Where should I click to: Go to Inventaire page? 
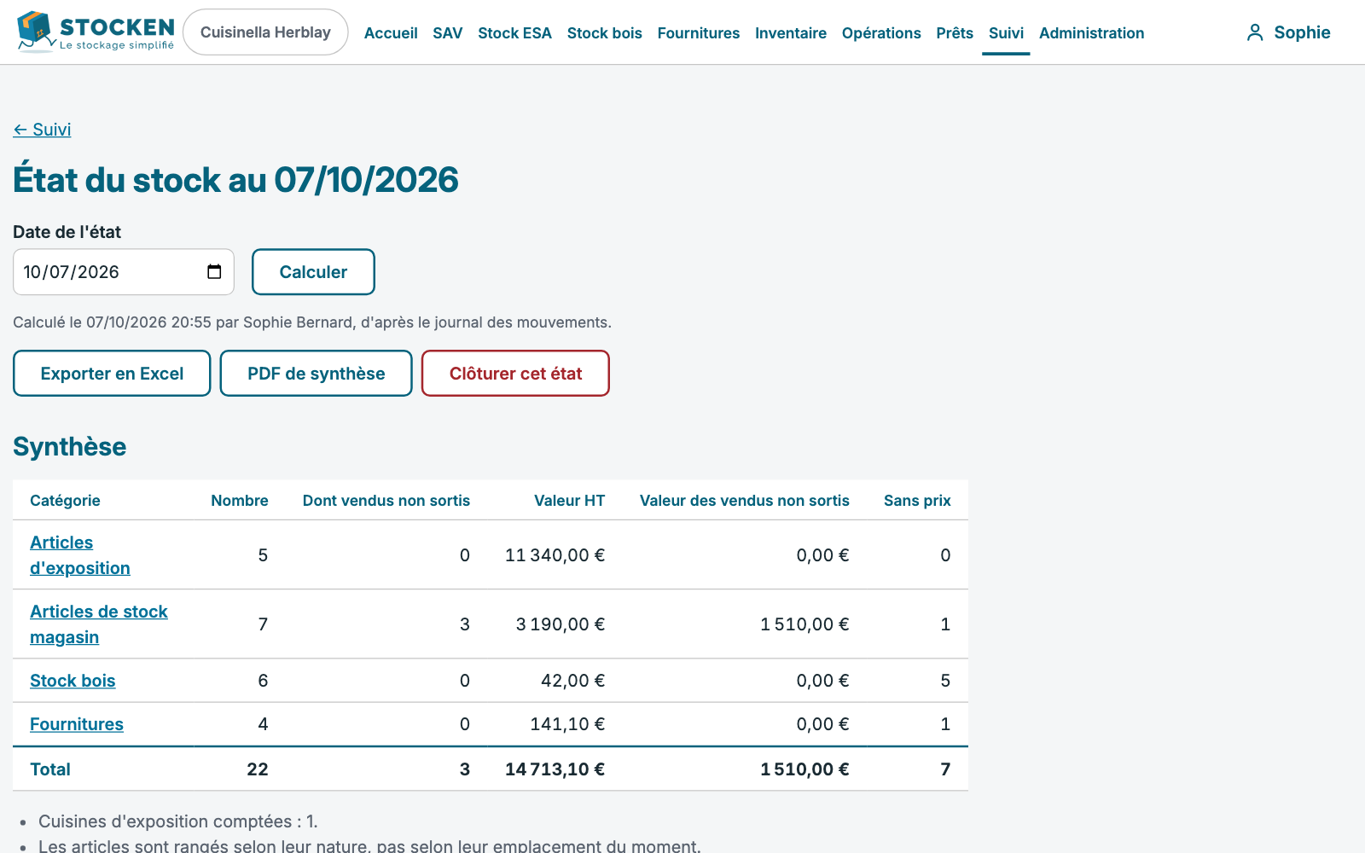[x=791, y=32]
